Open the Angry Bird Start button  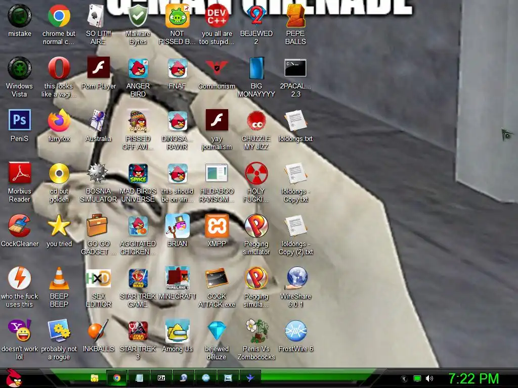coord(14,378)
